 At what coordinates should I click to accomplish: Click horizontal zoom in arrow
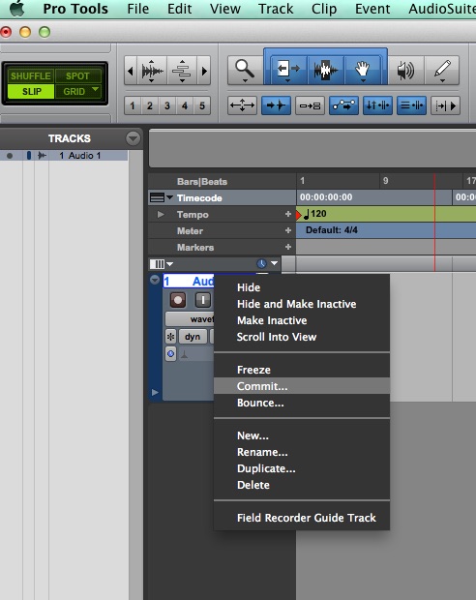[204, 71]
